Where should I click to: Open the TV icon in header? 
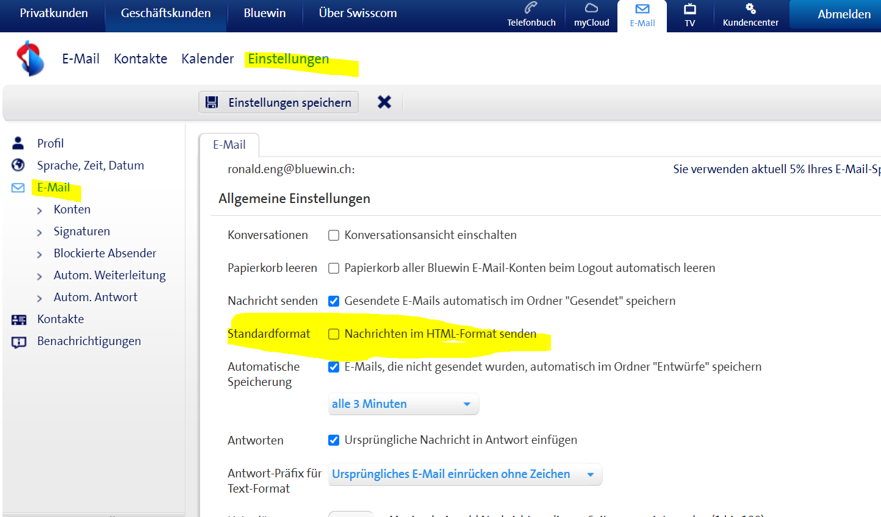click(689, 9)
